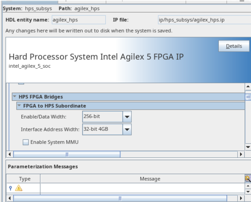Click the Type column header
Screen dimensions: 251x202
coord(24,179)
